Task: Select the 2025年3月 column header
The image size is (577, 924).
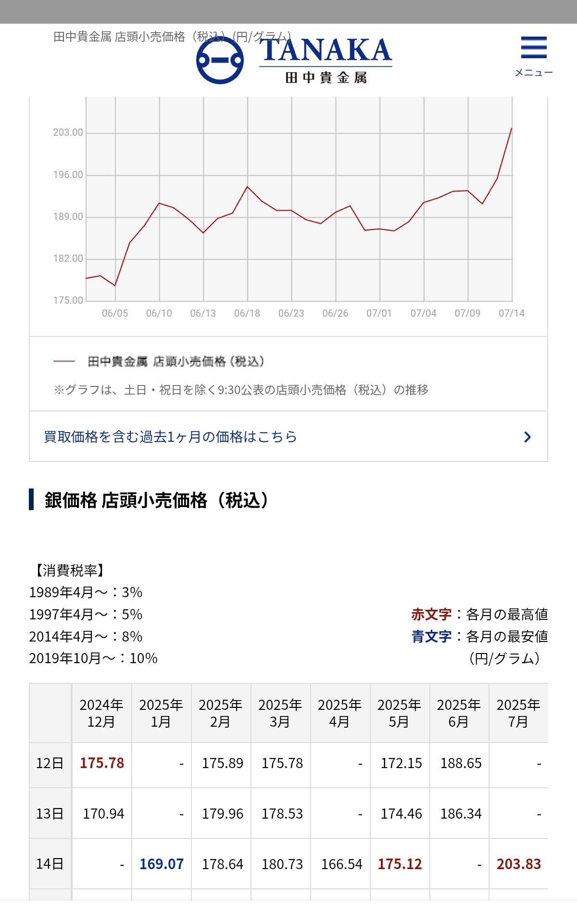Action: [280, 713]
